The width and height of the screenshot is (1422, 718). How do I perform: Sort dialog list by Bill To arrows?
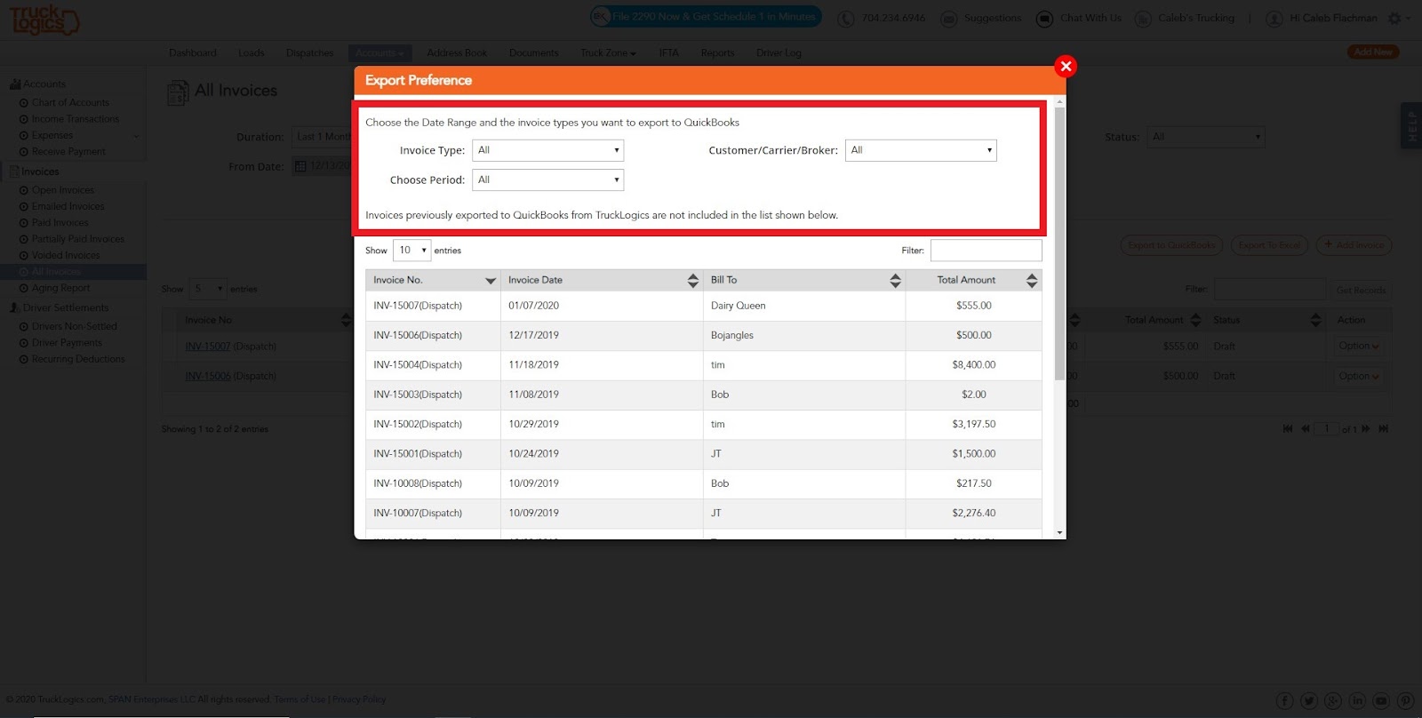click(895, 281)
